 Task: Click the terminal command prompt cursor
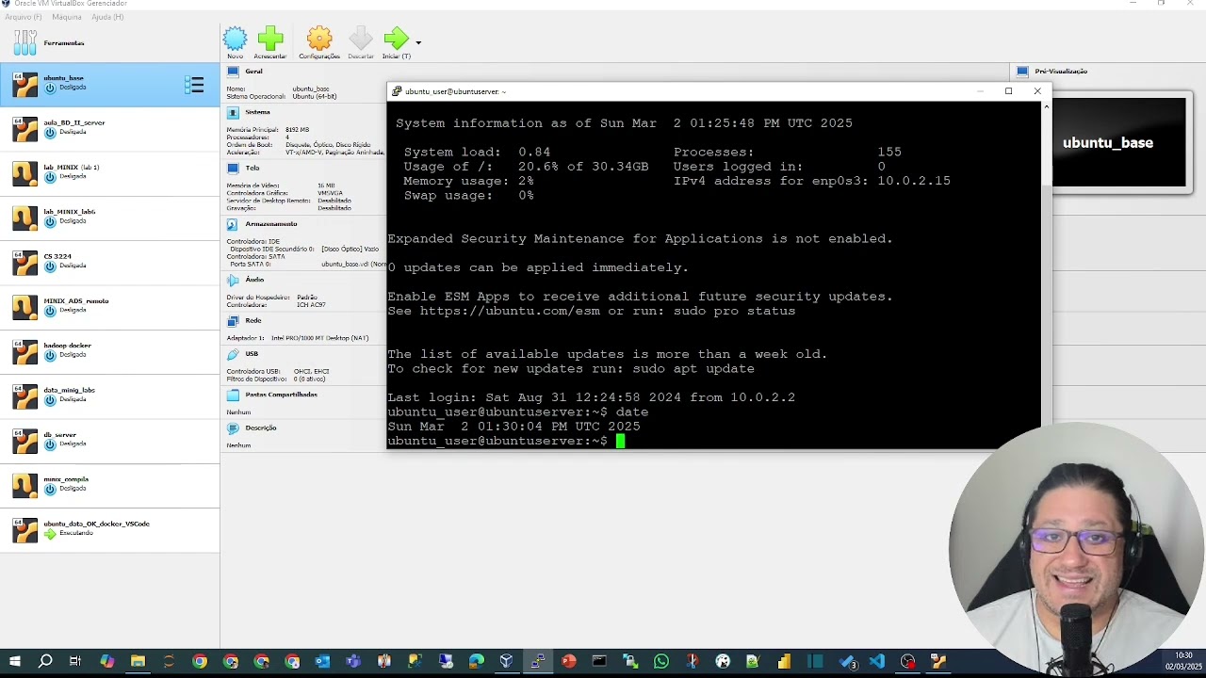click(x=620, y=441)
